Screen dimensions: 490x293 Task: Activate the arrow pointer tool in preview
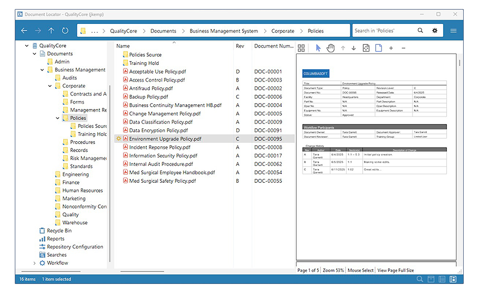(x=318, y=48)
